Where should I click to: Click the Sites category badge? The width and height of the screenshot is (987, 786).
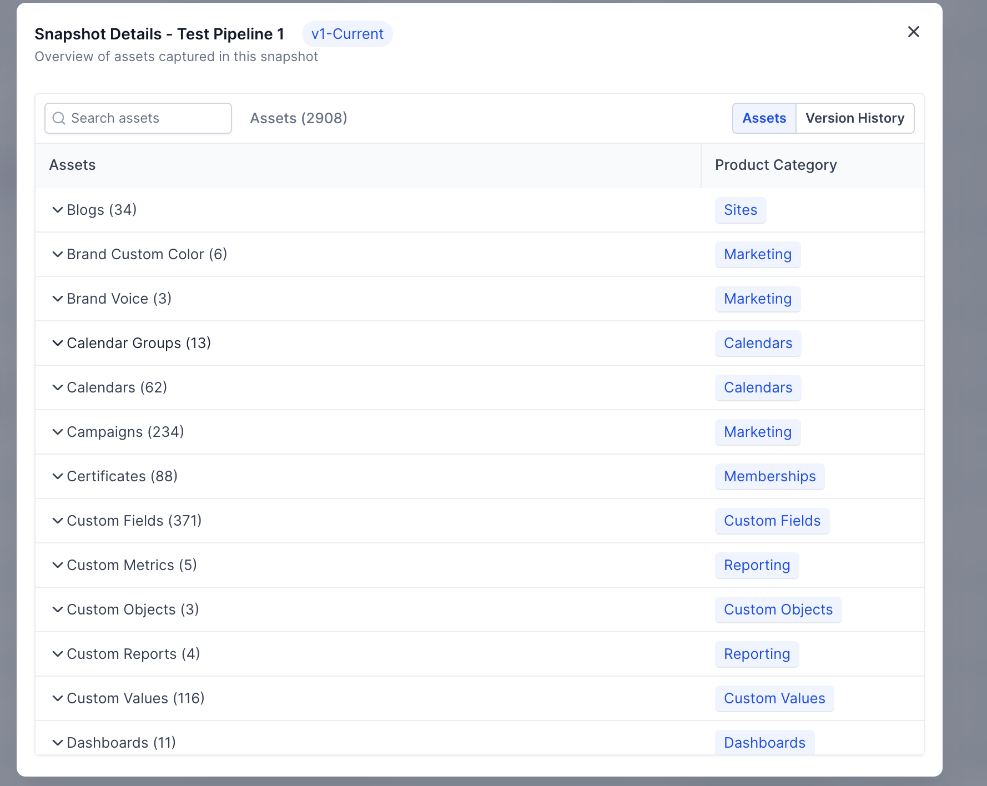pos(741,210)
